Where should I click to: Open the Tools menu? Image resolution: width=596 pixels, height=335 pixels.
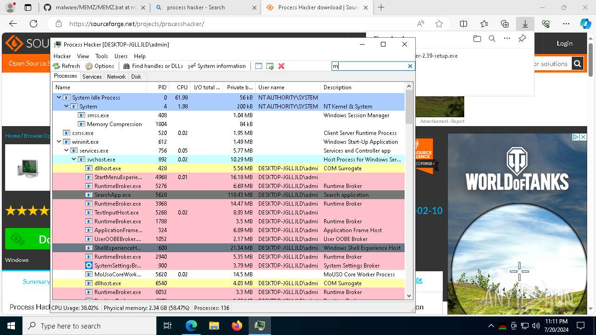pos(102,56)
